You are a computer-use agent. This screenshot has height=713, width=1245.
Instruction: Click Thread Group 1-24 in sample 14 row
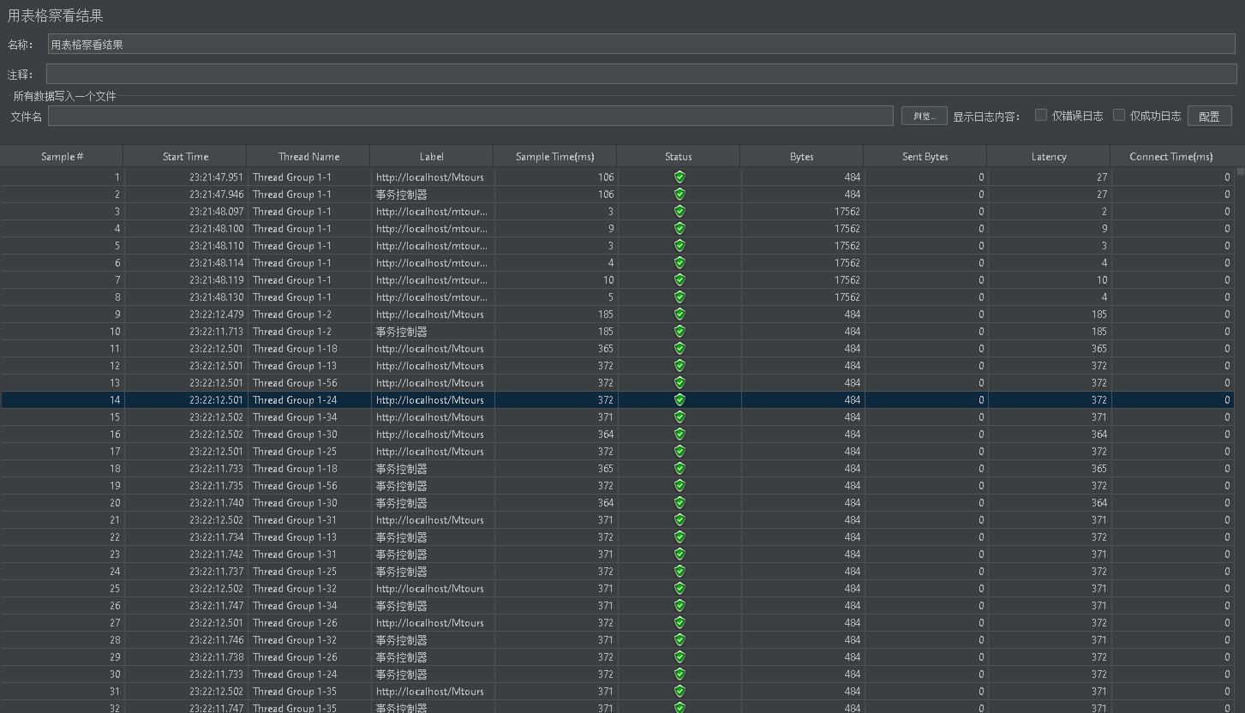click(x=295, y=400)
